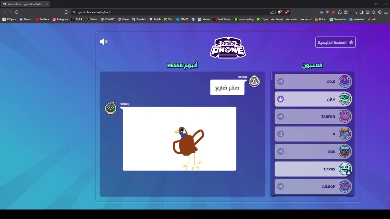Open Dokan bookmark
390x219 pixels.
tap(321, 19)
